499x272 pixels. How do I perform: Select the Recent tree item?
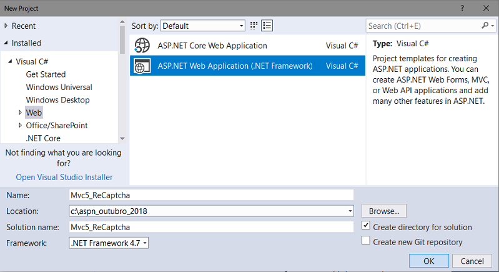[24, 26]
